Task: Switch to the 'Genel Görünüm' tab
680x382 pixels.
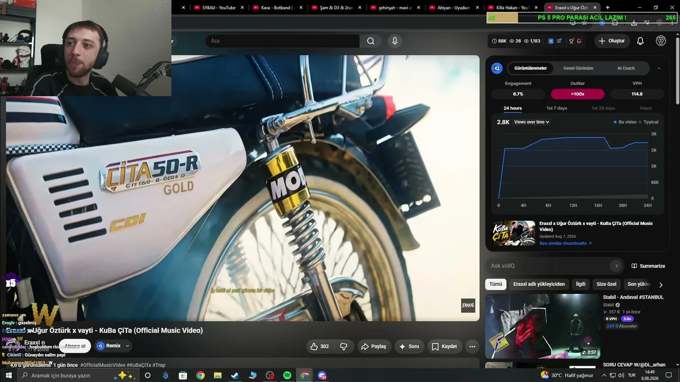Action: coord(578,68)
